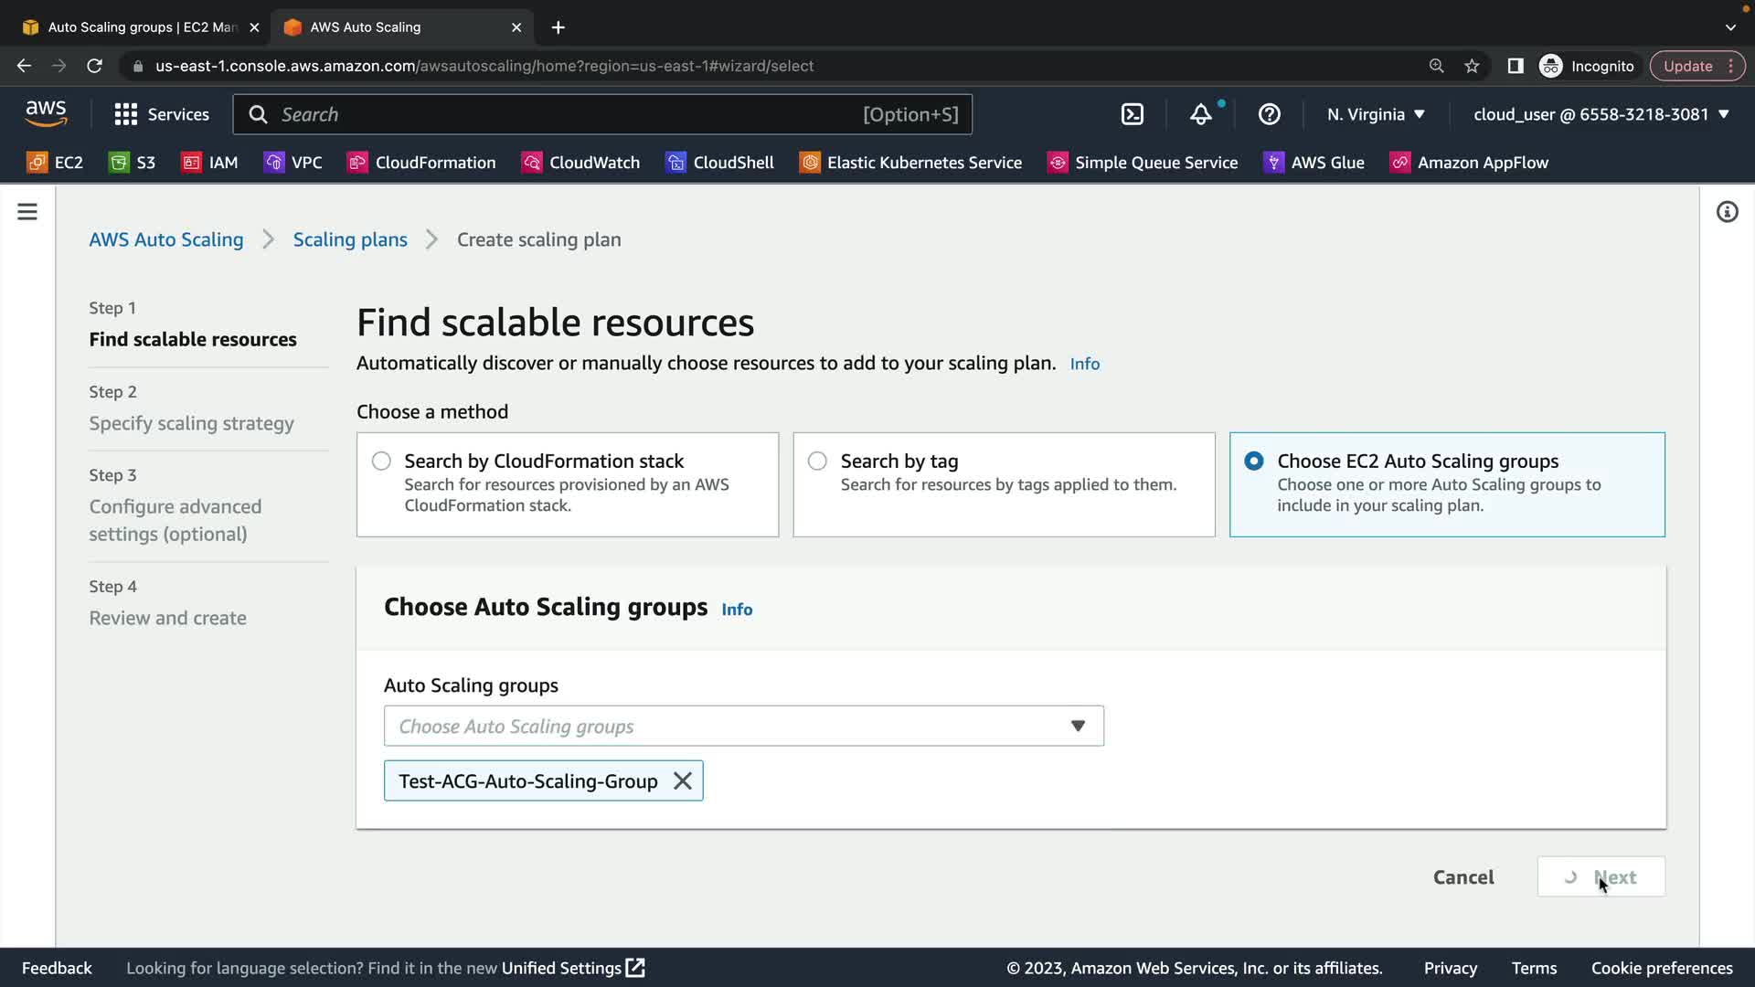
Task: Click into the AWS console search field
Action: coord(567,114)
